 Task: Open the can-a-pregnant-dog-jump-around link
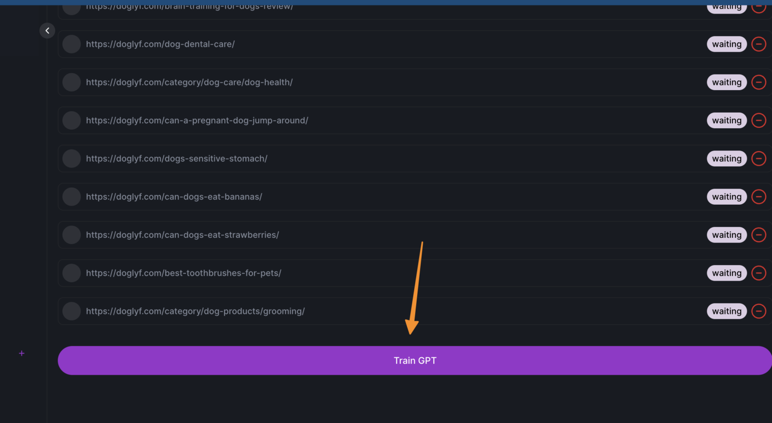pos(197,121)
